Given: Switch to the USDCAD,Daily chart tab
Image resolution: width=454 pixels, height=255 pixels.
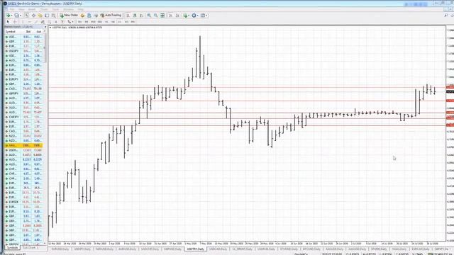Looking at the screenshot, I should tap(218, 249).
